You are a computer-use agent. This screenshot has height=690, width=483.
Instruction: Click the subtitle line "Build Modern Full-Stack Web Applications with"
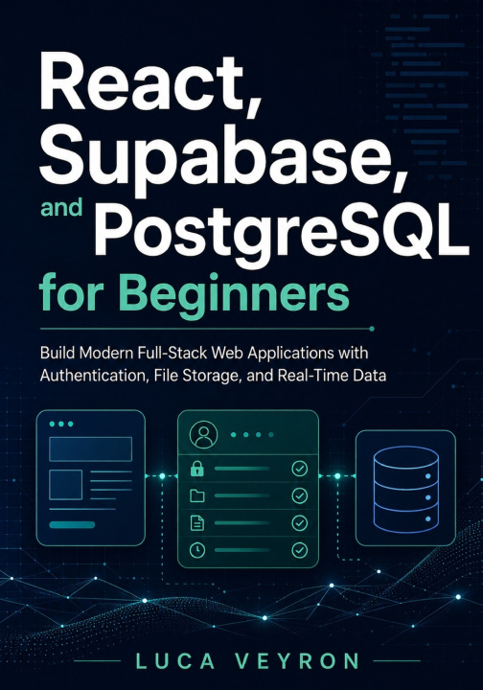click(204, 353)
